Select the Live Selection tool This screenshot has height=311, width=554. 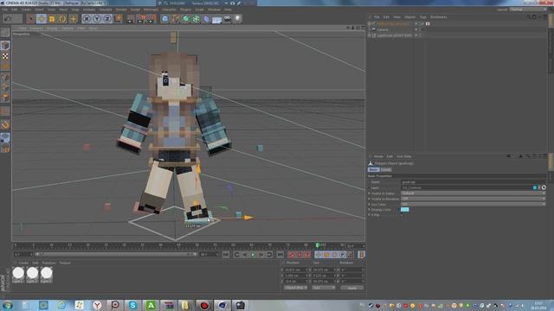(31, 19)
